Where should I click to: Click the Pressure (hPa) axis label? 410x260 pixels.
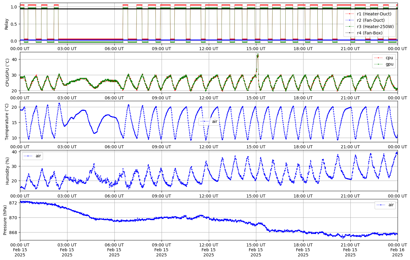5,220
